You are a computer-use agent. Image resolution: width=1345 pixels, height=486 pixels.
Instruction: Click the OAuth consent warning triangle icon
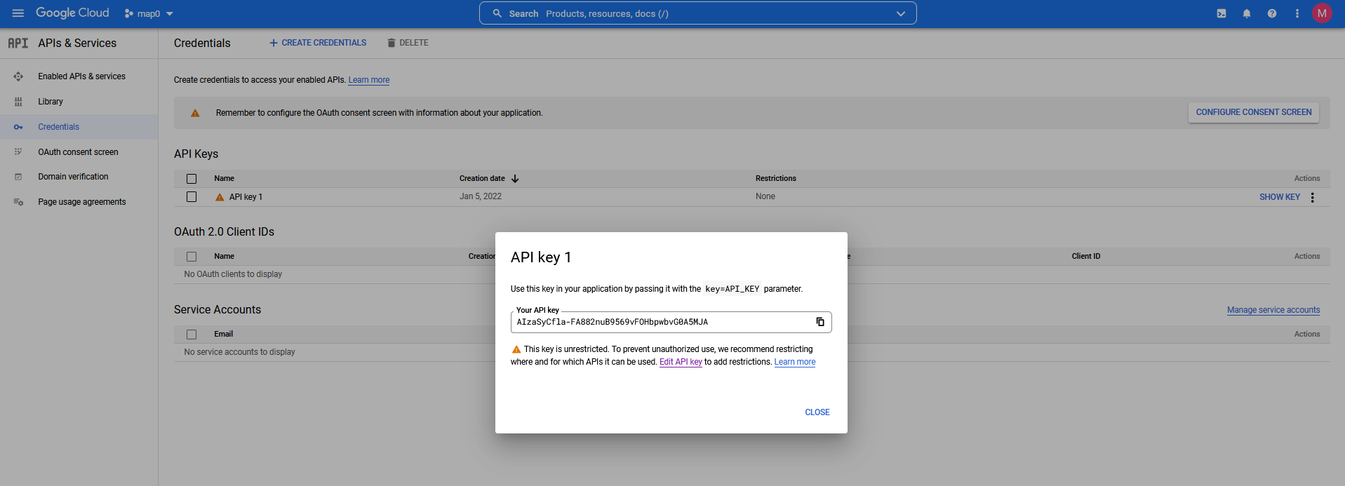coord(195,113)
